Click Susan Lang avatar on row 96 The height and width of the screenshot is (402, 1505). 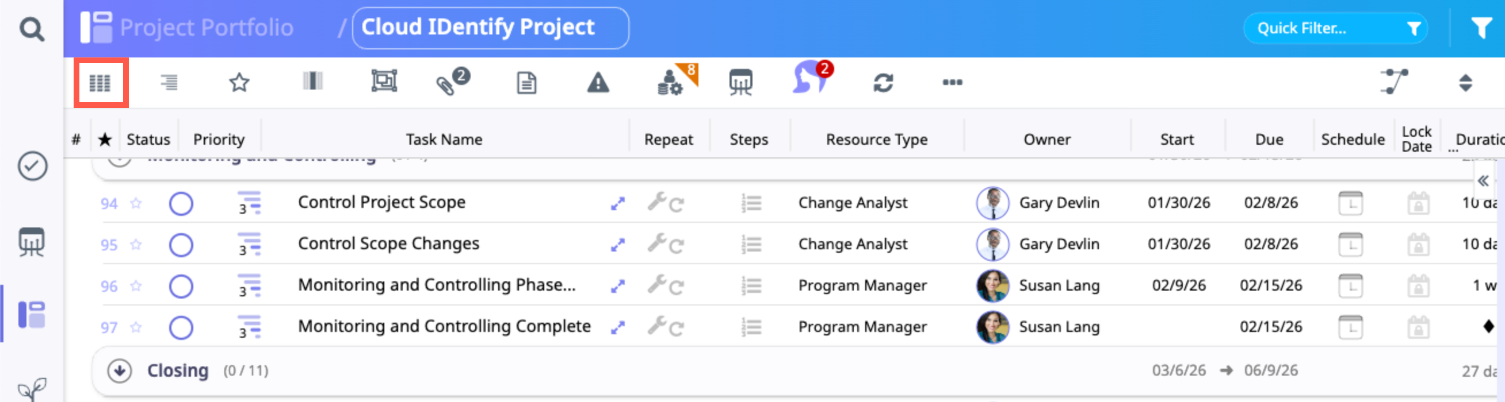992,286
